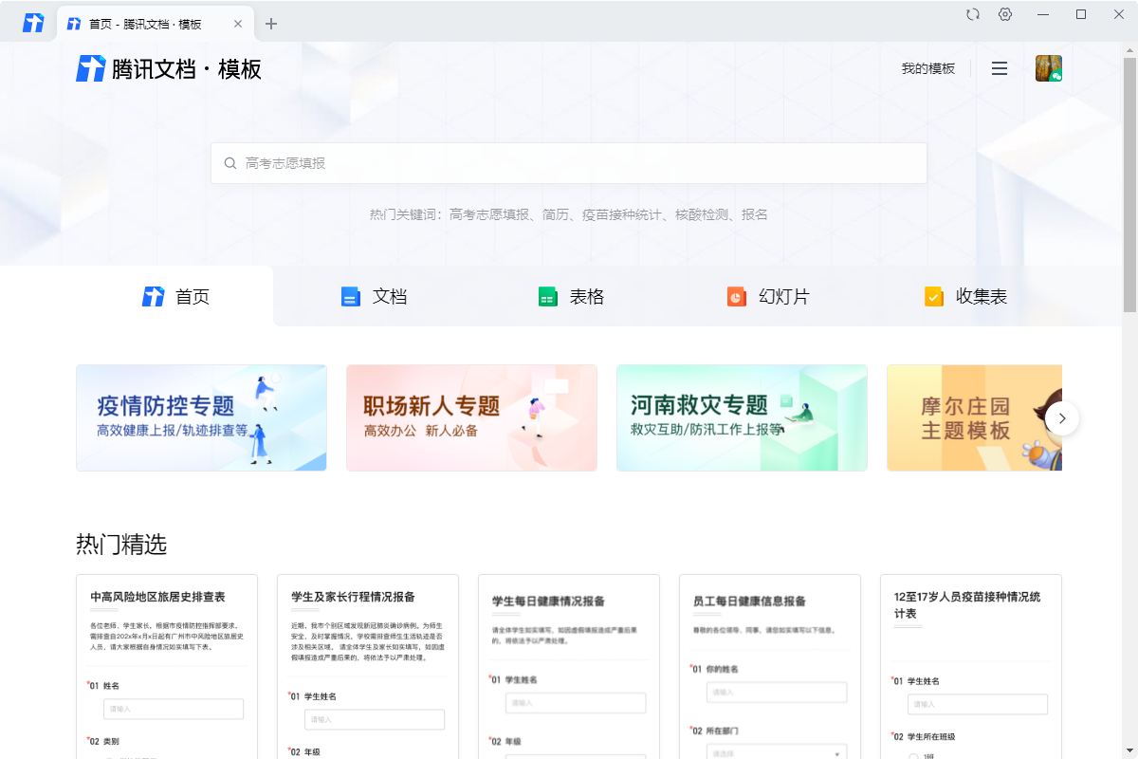Open the 职场新人专题 banner
Screen dimensions: 1138x759
pyautogui.click(x=471, y=417)
